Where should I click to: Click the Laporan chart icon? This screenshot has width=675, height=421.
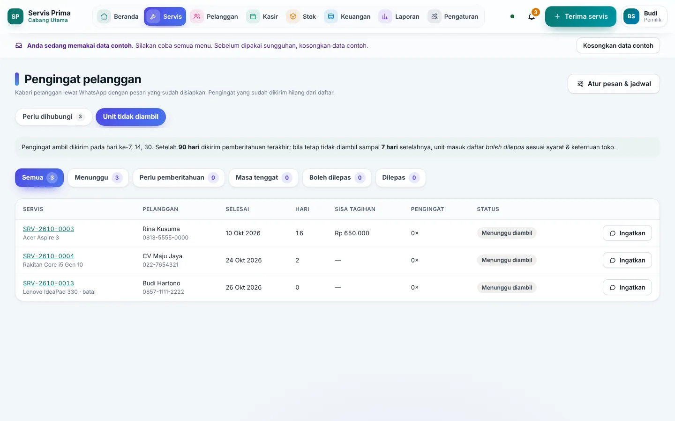coord(385,16)
